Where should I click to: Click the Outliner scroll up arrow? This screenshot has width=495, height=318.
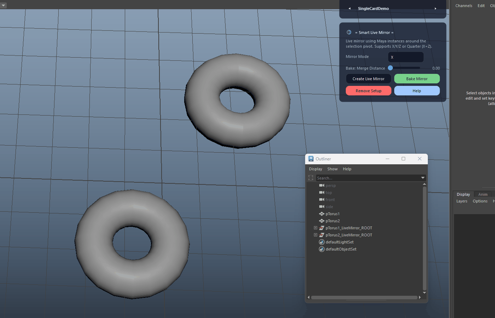pos(424,184)
